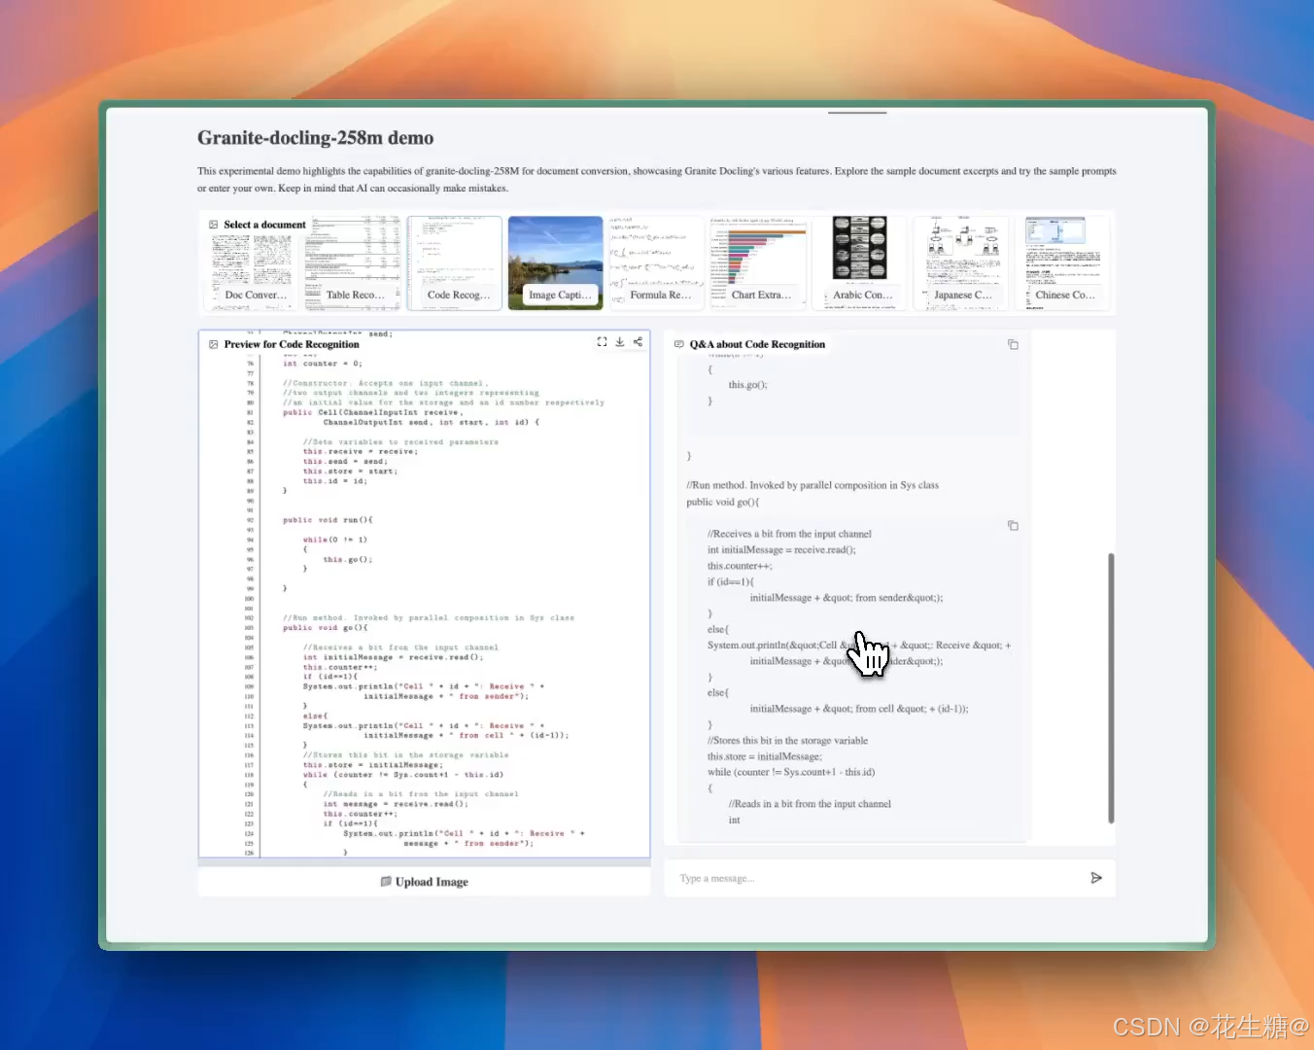1314x1050 pixels.
Task: Click 'this.counter++;' line in Q&A output
Action: coord(740,566)
